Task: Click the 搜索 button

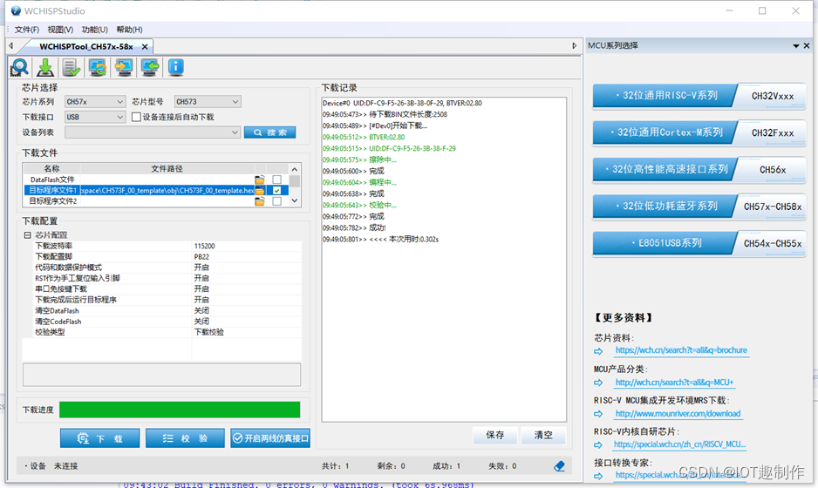Action: [x=269, y=132]
